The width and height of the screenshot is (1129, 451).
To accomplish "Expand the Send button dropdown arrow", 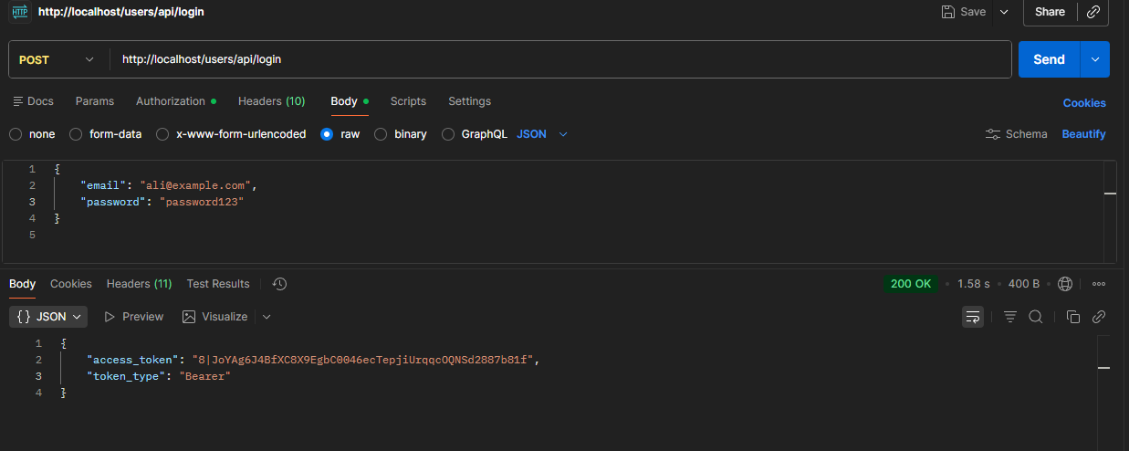I will pos(1095,59).
